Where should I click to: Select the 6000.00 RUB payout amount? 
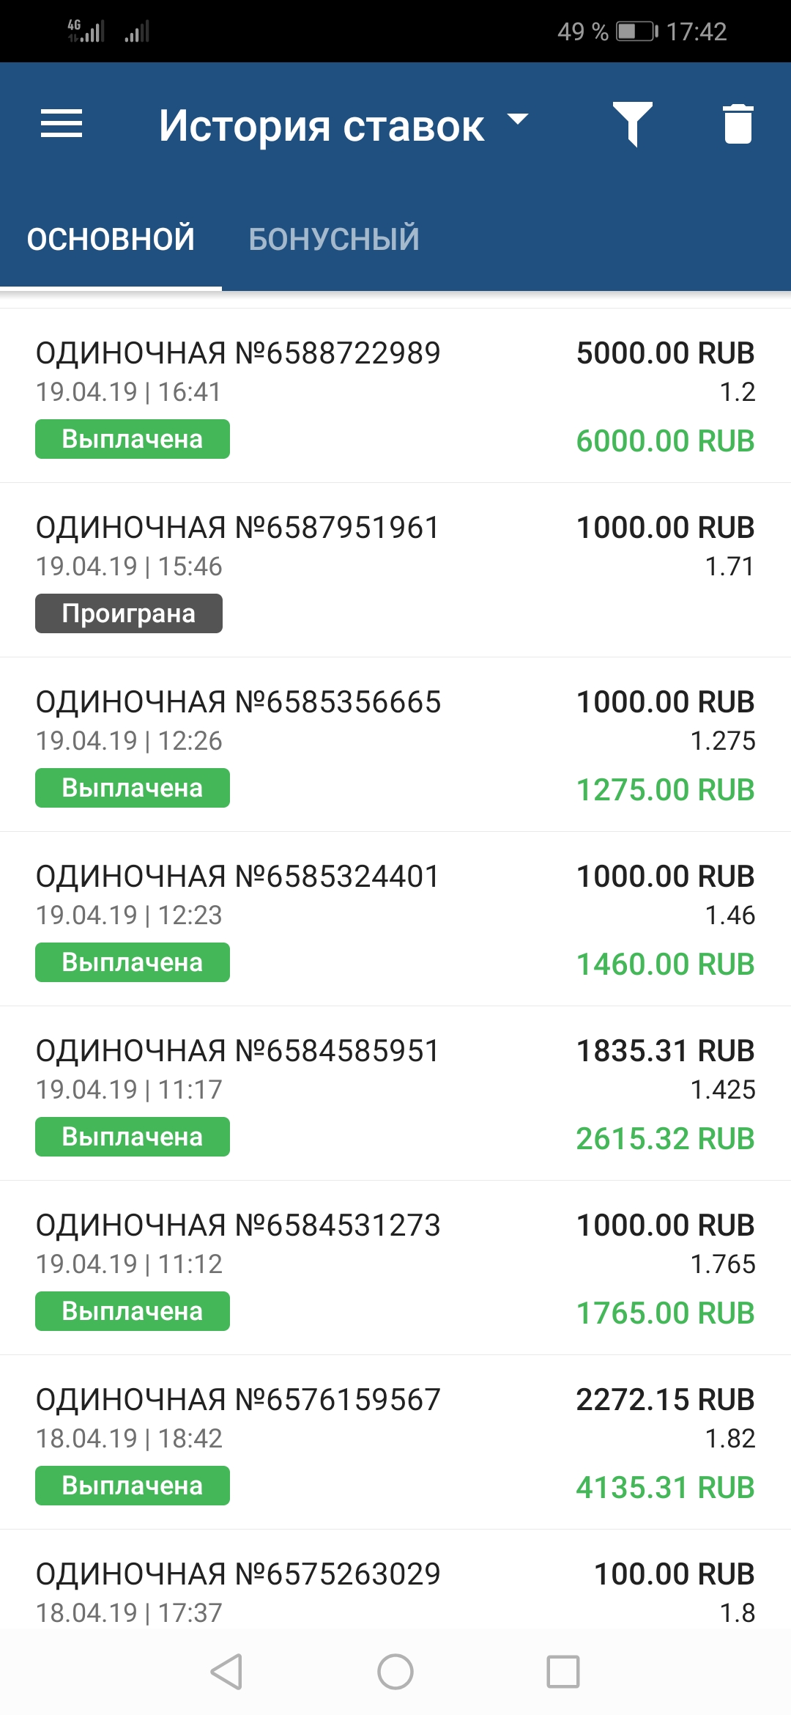click(665, 440)
